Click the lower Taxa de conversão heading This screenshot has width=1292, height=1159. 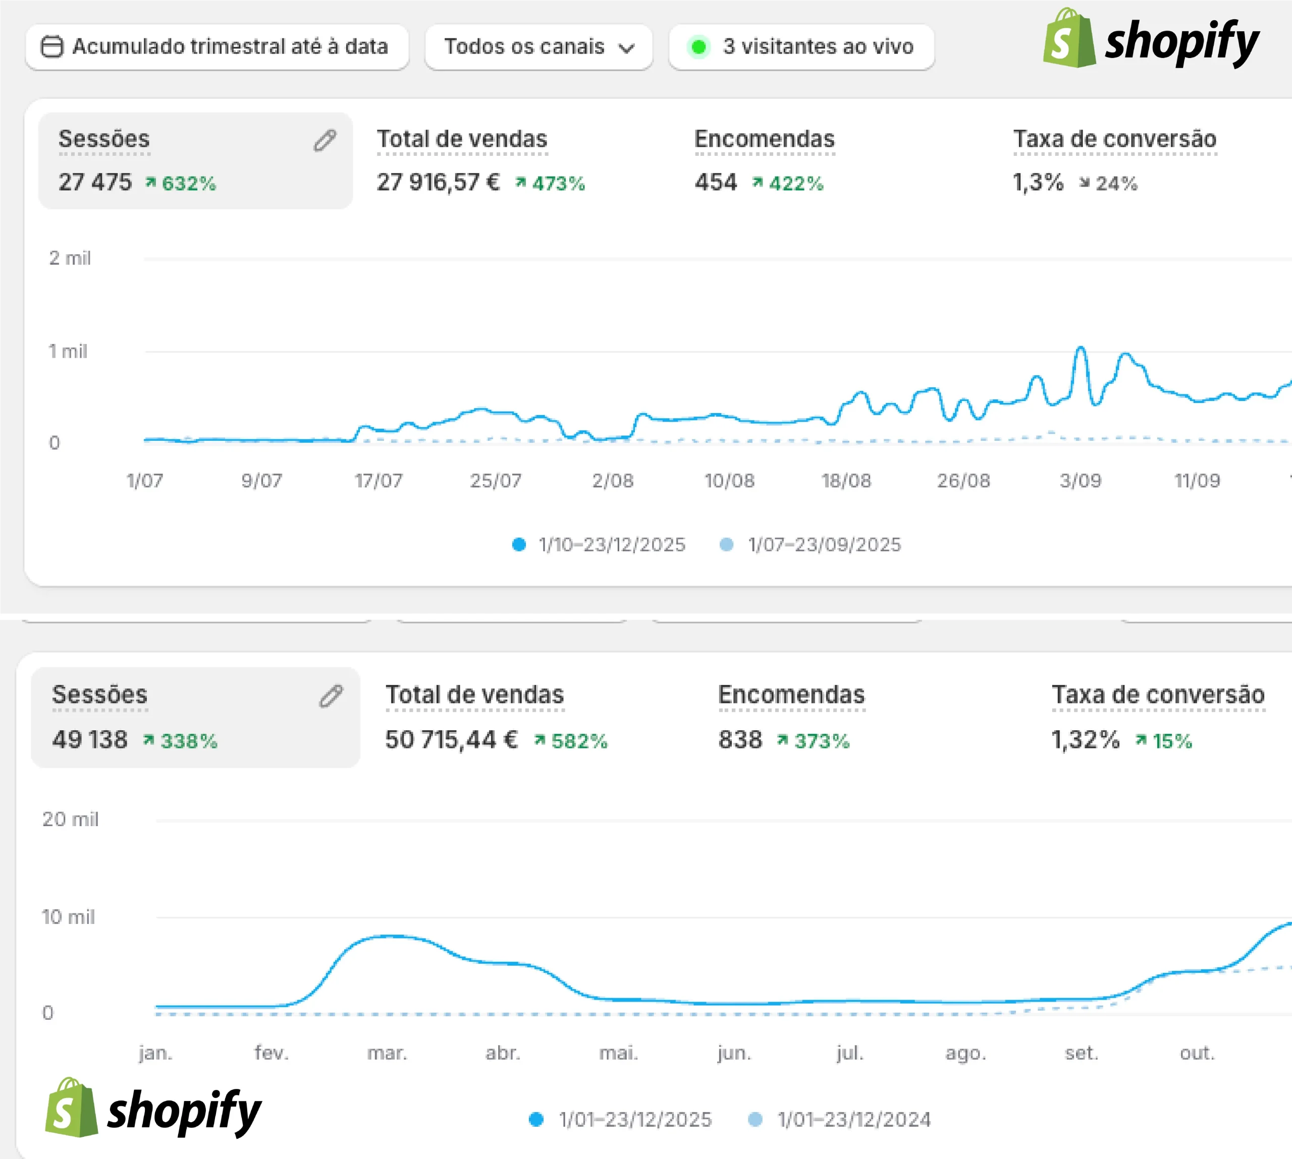tap(1158, 694)
